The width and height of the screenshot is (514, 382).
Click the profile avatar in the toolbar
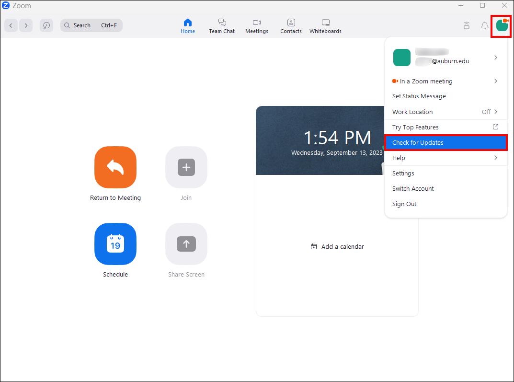click(x=502, y=25)
